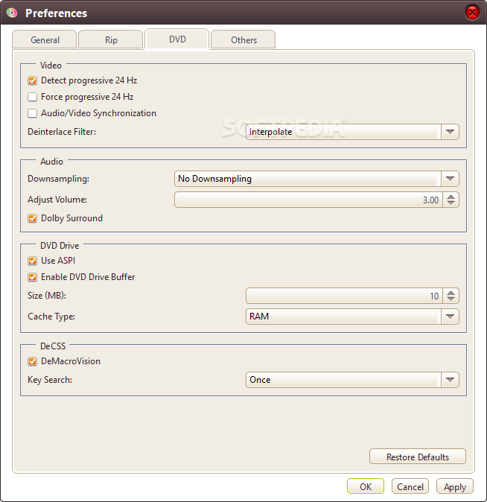The height and width of the screenshot is (502, 487).
Task: Click the Key Search label
Action: pyautogui.click(x=50, y=380)
